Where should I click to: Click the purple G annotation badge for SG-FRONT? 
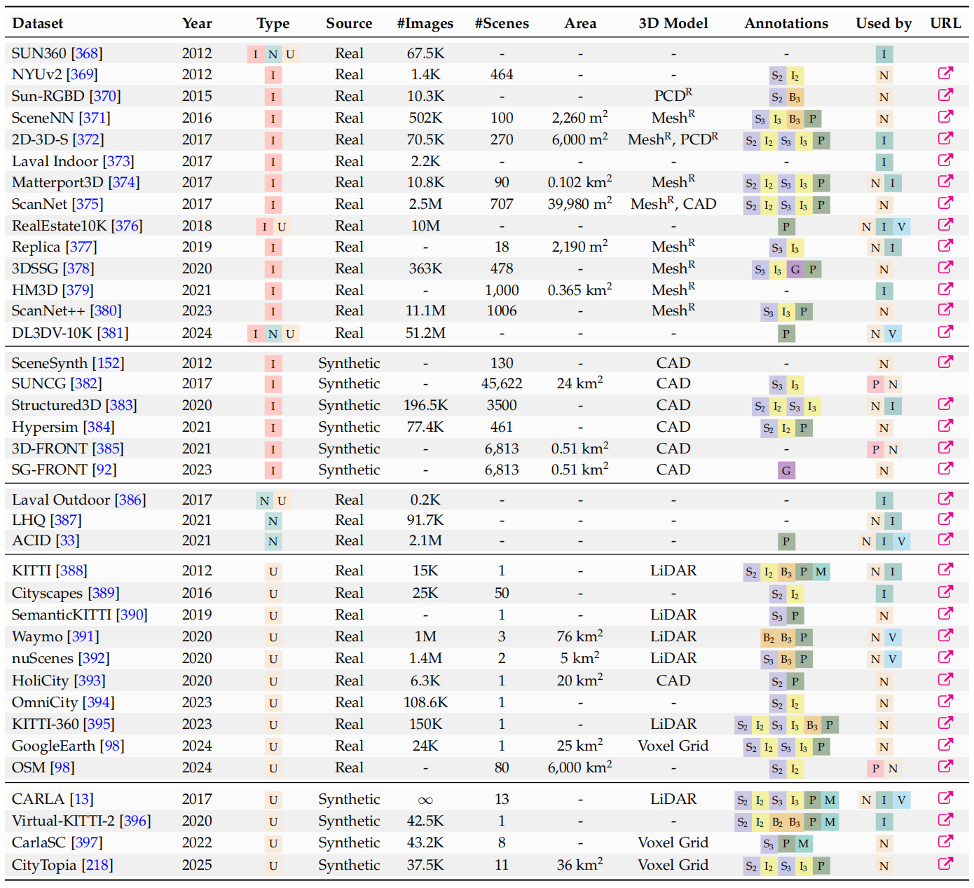[786, 470]
